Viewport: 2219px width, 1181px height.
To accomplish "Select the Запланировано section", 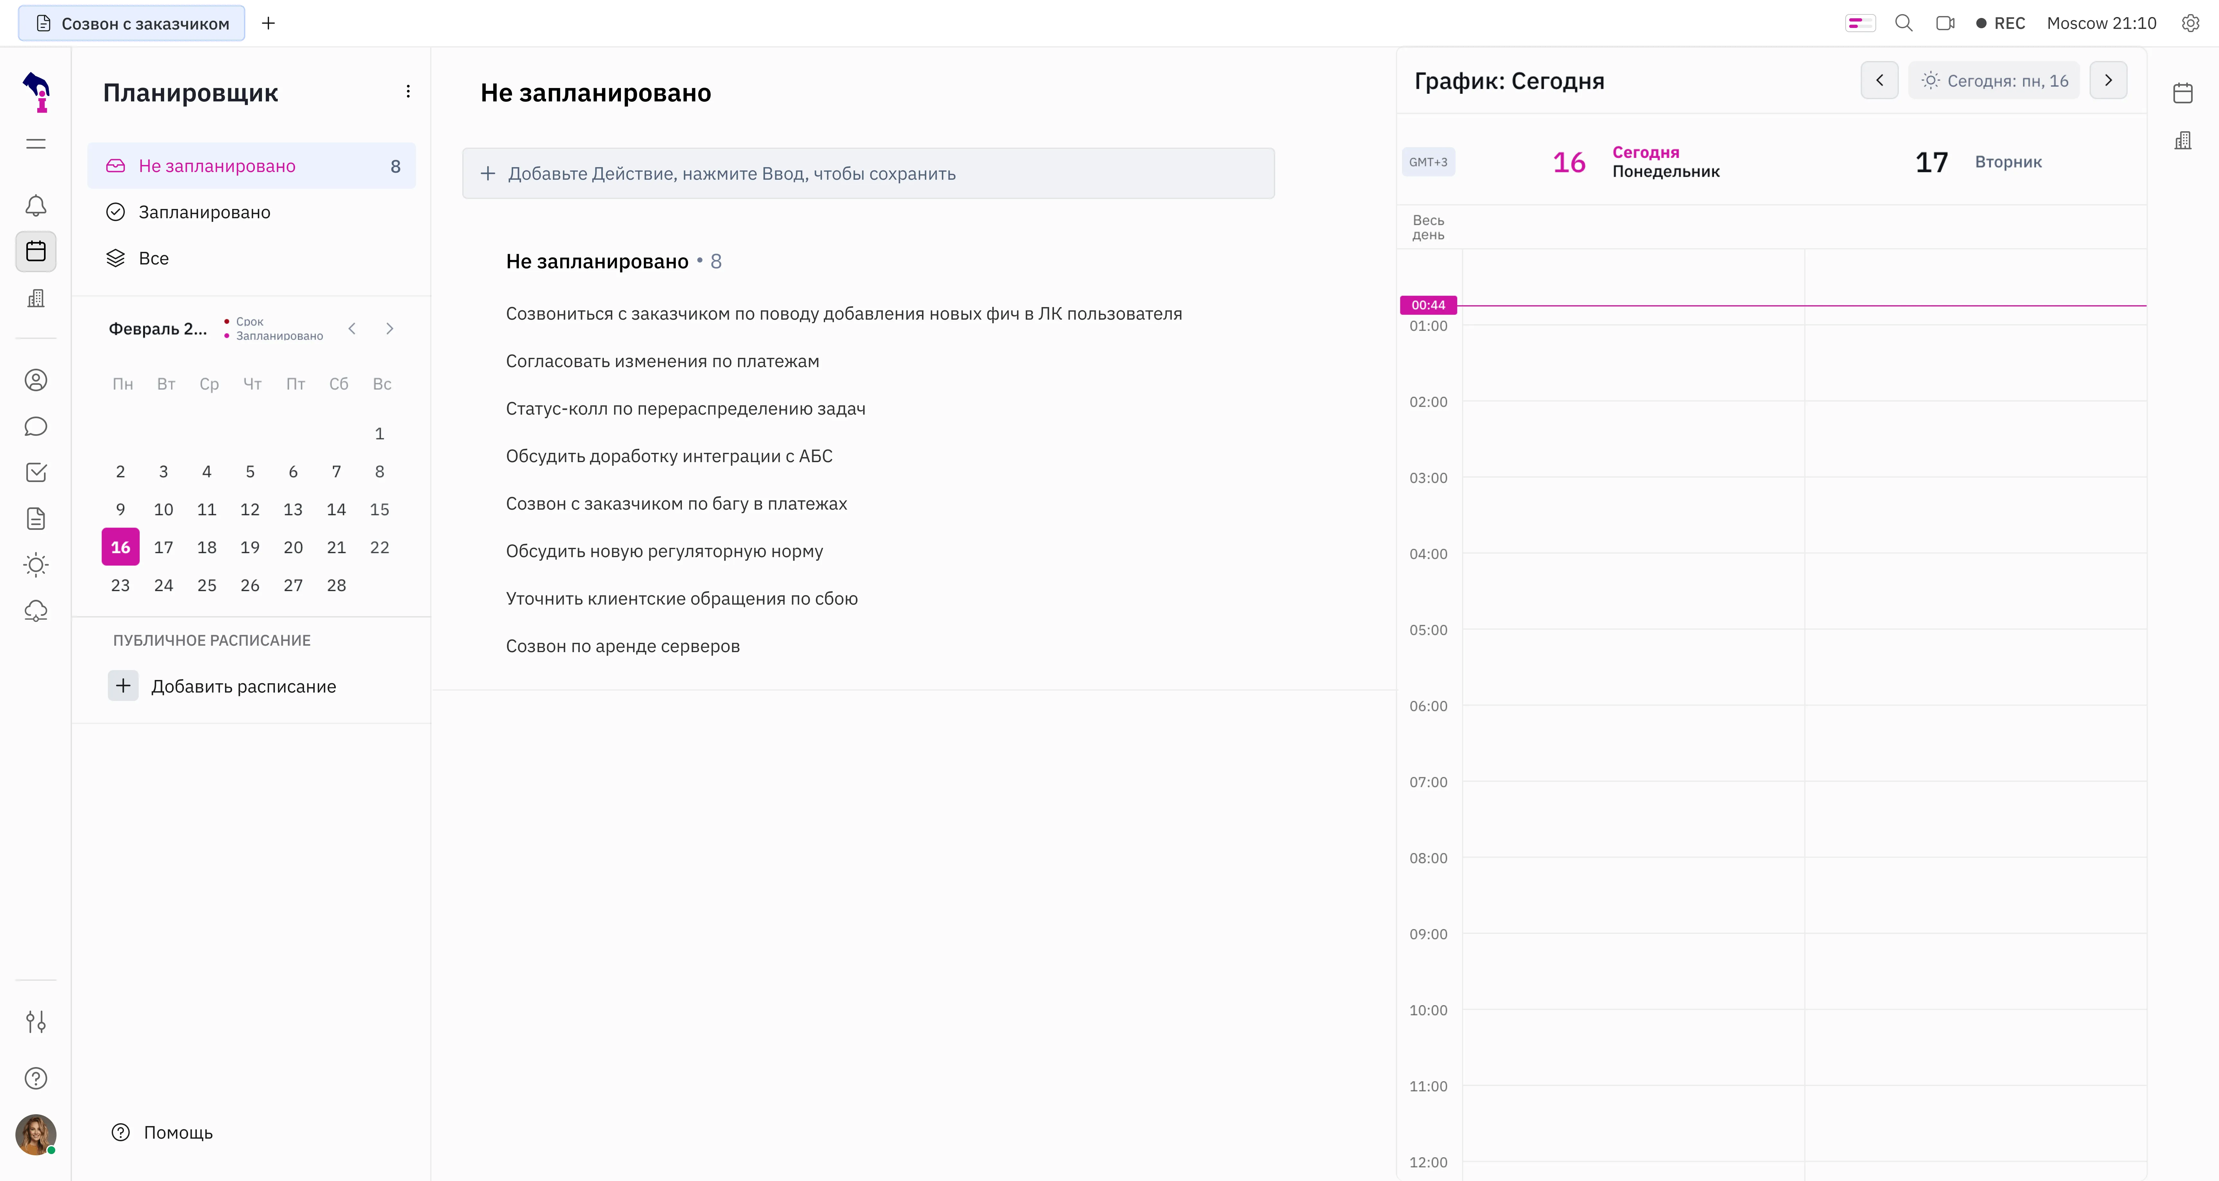I will tap(252, 212).
